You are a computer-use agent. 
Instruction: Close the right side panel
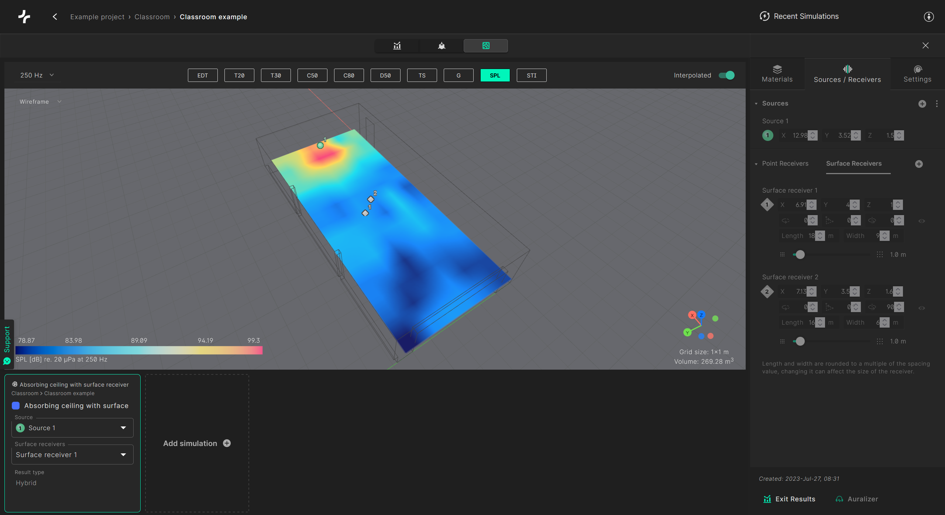point(925,45)
